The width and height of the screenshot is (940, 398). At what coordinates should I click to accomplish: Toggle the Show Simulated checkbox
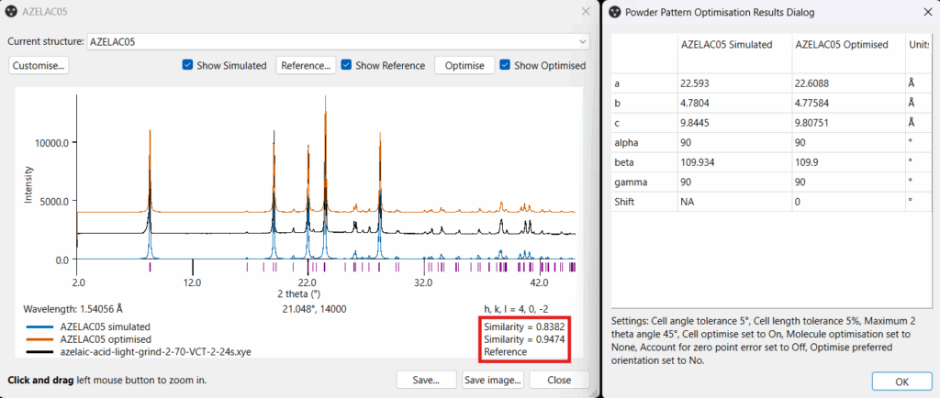[188, 65]
